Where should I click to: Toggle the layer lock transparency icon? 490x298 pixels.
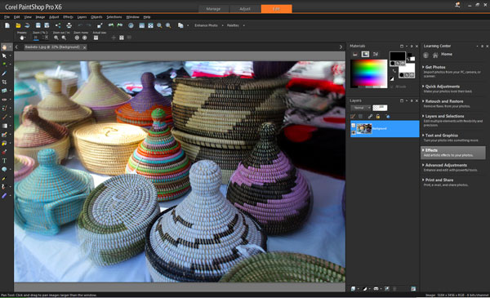378,117
